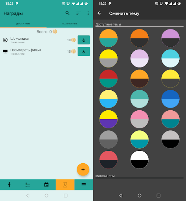186x201 pixels.
Task: Claim the Шоколадка reward button
Action: pos(84,40)
